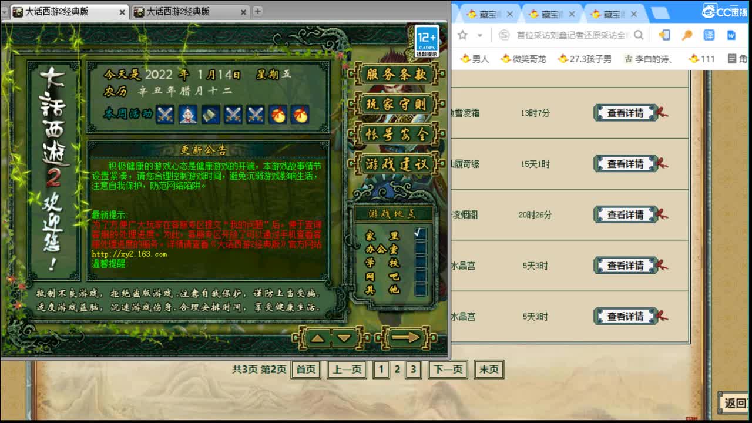Tick the 网吧 location checkbox

pyautogui.click(x=420, y=276)
